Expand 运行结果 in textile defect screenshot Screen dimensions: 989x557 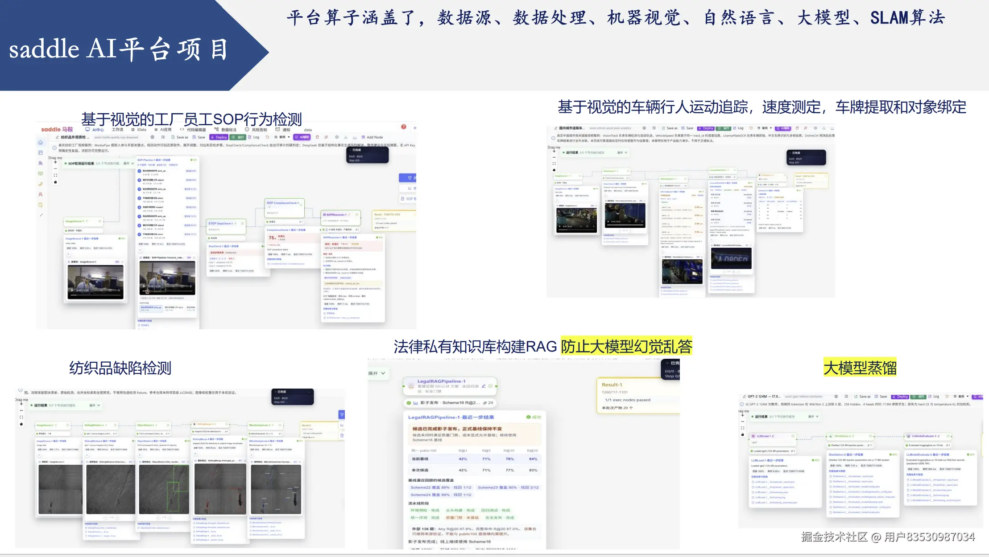[x=95, y=405]
